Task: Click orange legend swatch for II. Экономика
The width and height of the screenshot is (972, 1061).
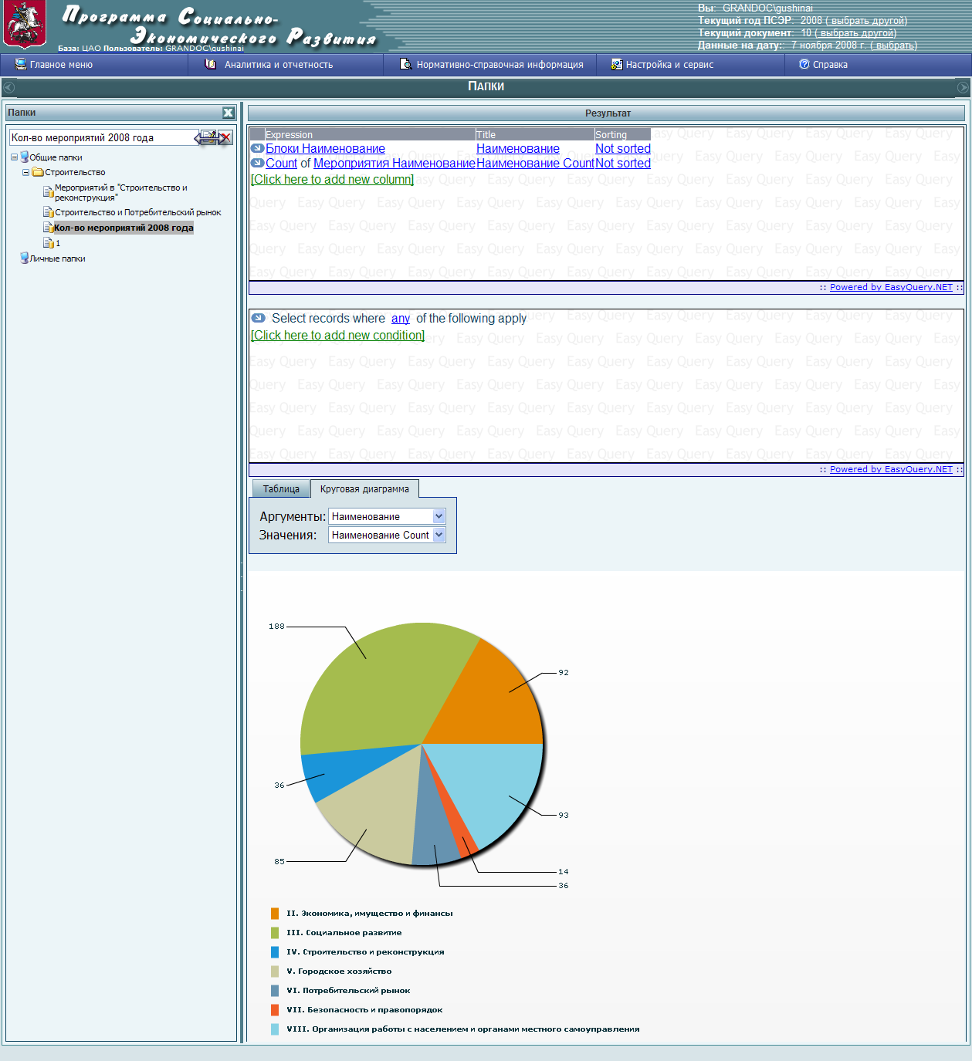Action: click(x=275, y=914)
